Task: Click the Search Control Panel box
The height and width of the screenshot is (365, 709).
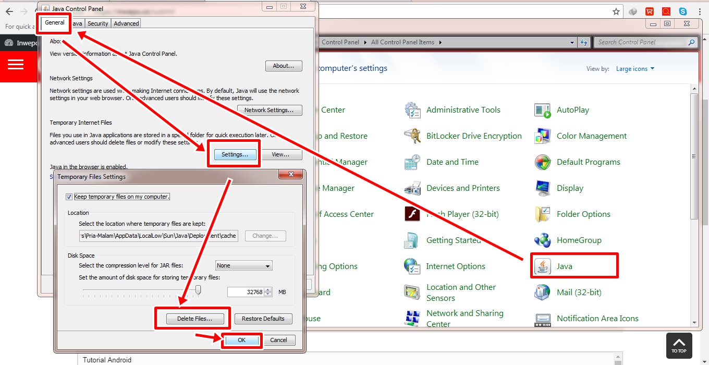Action: tap(645, 42)
